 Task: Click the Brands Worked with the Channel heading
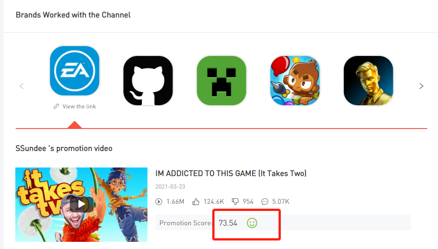click(x=73, y=15)
